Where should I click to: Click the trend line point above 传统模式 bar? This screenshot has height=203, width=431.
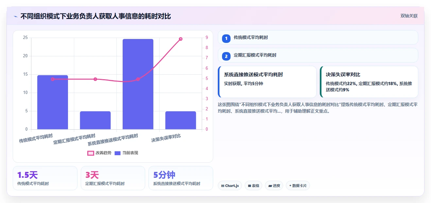53,79
